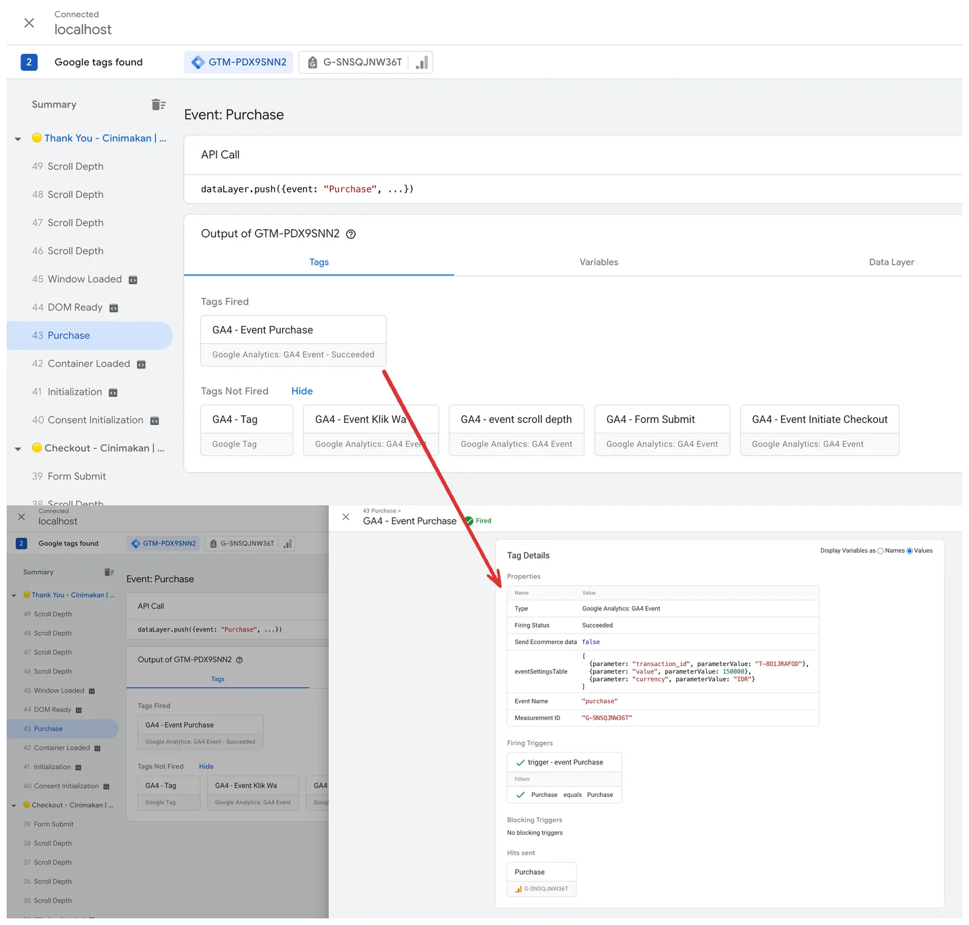The height and width of the screenshot is (925, 969).
Task: Click the '43 Purchase >' breadcrumb above the tag name
Action: 382,511
